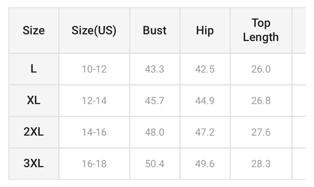Click the 49.6 hip value
The height and width of the screenshot is (187, 314).
pos(205,164)
